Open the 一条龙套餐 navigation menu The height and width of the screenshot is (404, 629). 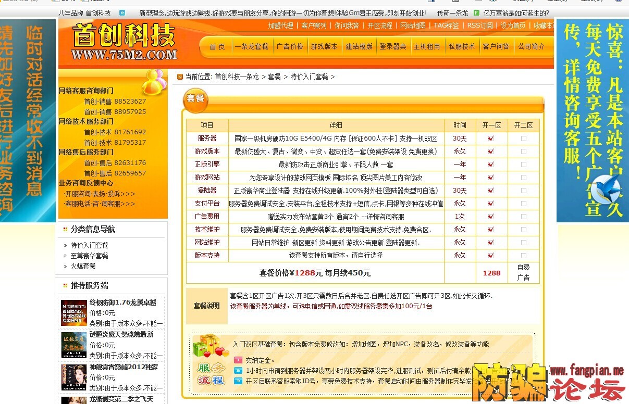tap(251, 46)
